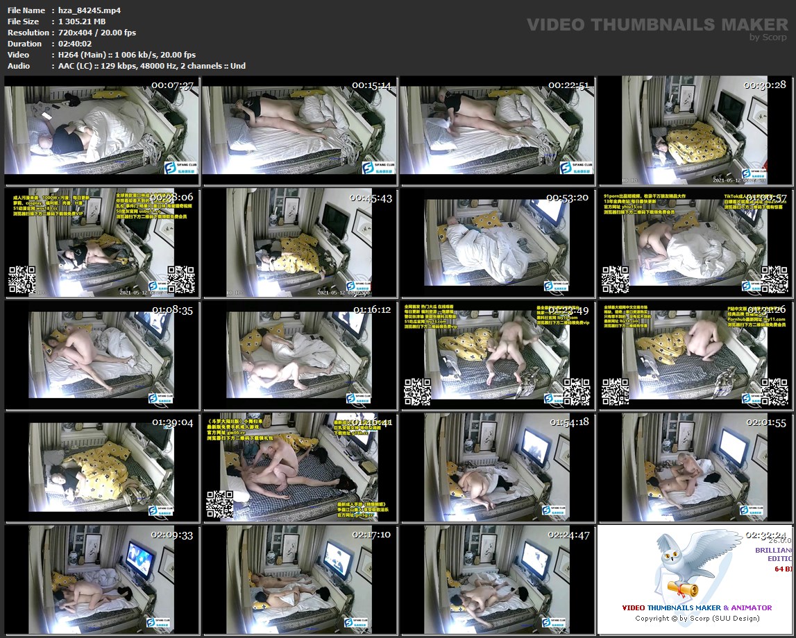Select the thumbnail stamped 00:30:28
The image size is (796, 638).
click(x=696, y=131)
